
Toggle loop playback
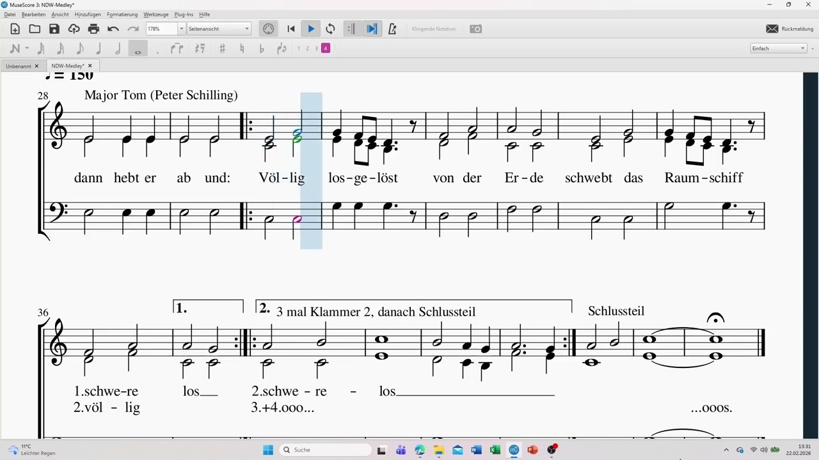point(330,29)
